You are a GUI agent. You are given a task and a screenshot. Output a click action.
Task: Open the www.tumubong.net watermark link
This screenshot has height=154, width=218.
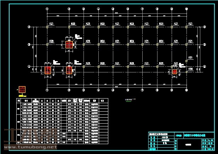[x=30, y=147]
